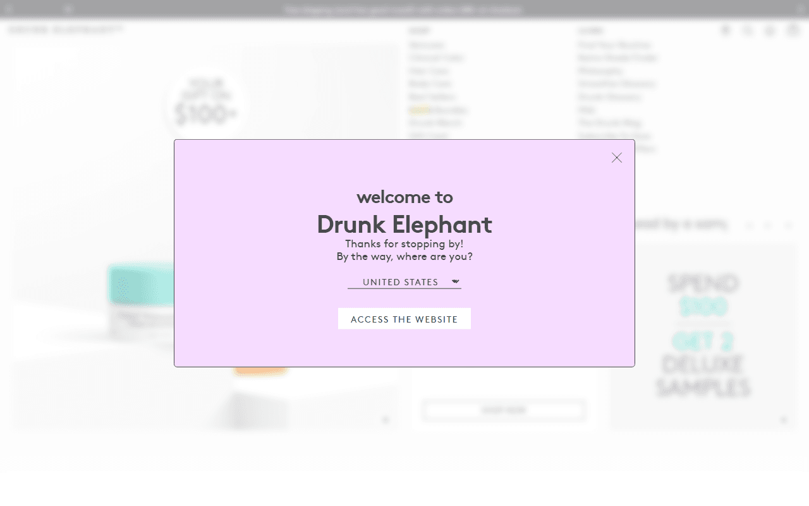Click the Access The Website button
The image size is (809, 506).
404,319
